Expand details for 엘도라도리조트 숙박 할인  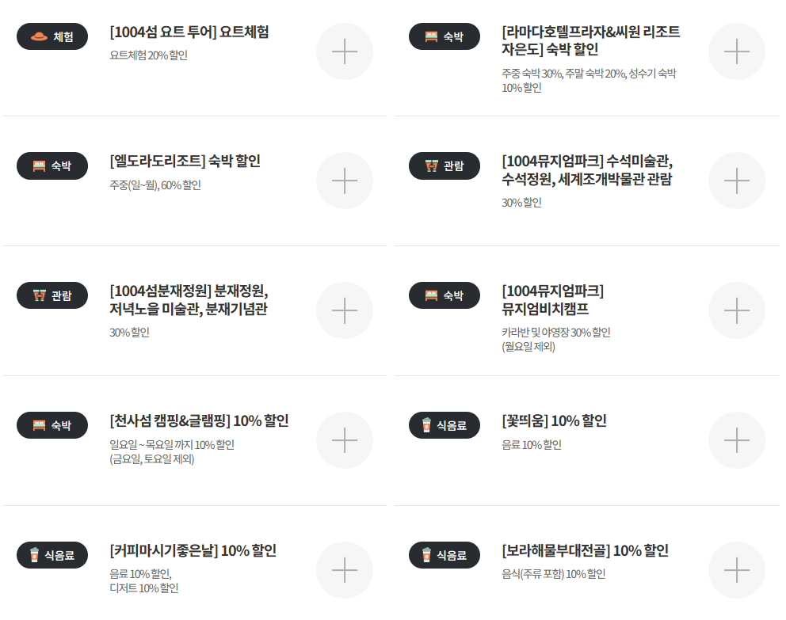345,181
